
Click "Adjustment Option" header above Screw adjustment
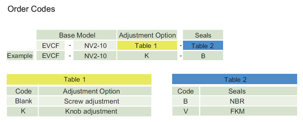click(x=91, y=91)
